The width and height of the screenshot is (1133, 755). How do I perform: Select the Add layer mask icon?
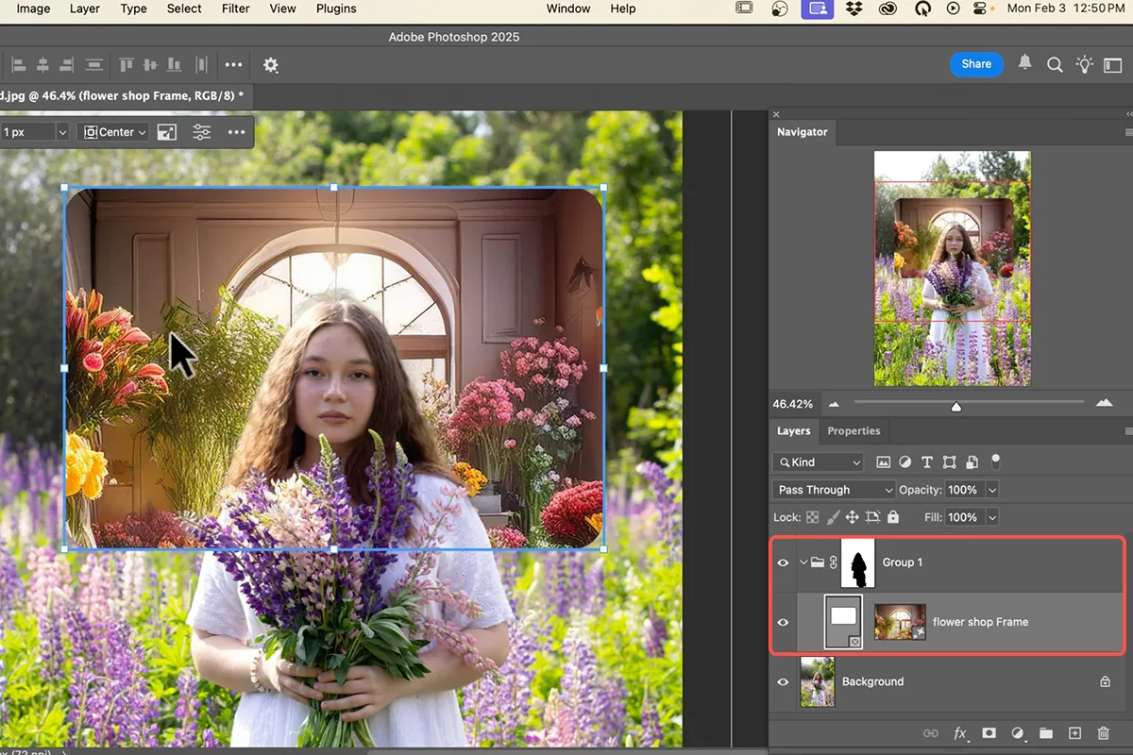pyautogui.click(x=989, y=733)
